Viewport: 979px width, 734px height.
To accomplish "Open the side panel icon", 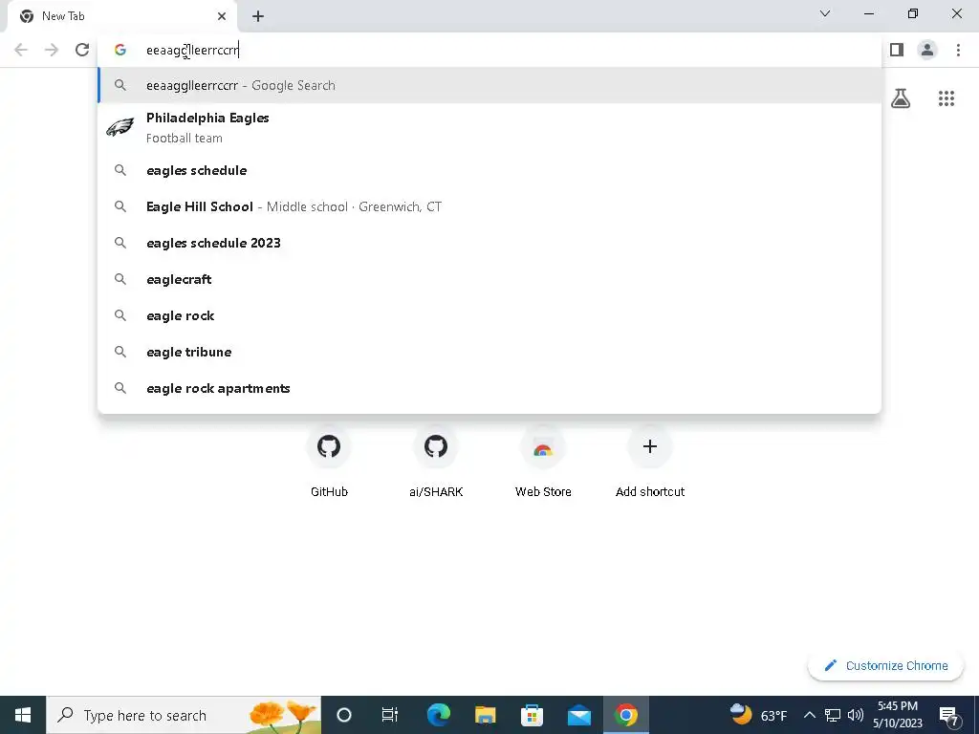I will [x=897, y=50].
